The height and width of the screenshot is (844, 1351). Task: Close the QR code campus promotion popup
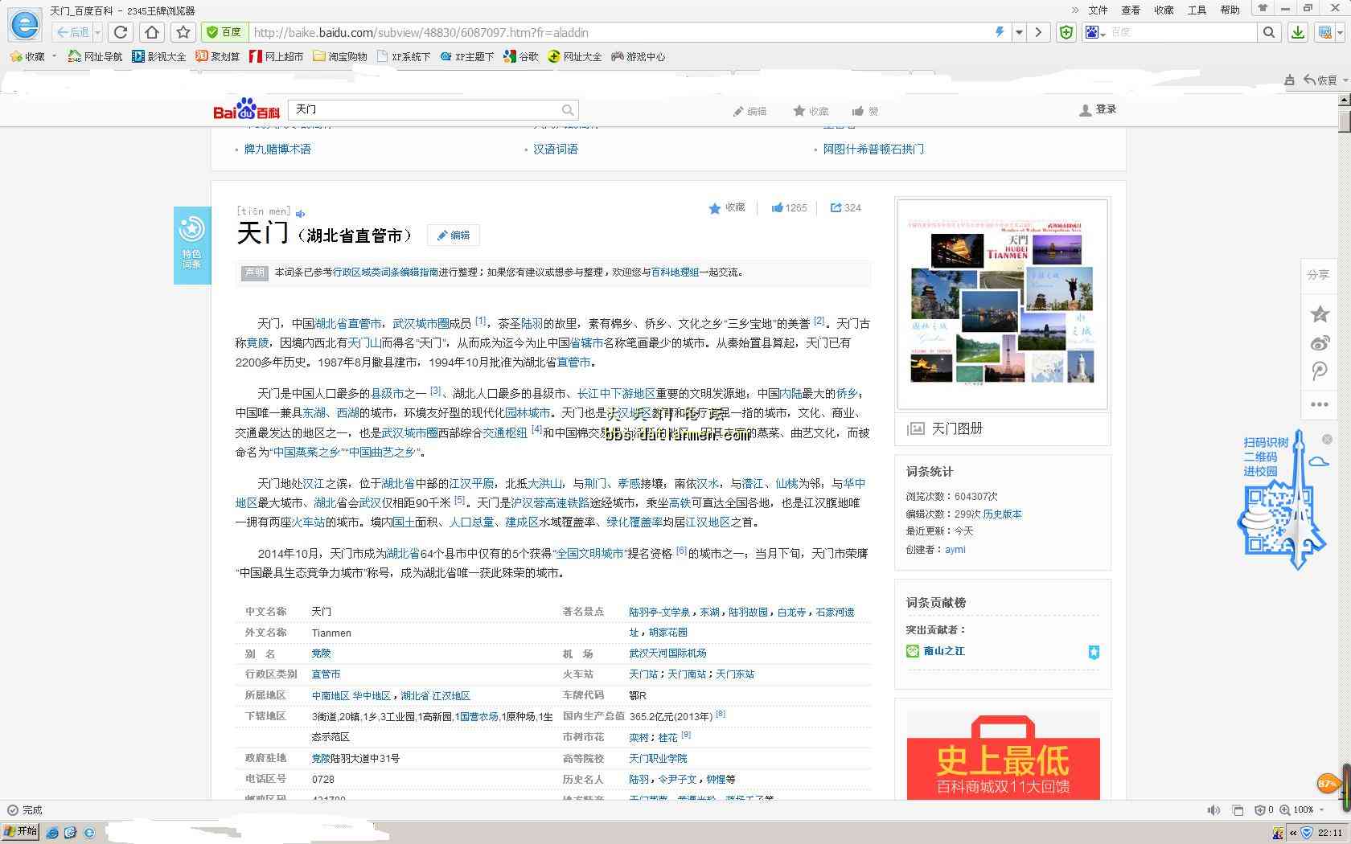point(1327,439)
